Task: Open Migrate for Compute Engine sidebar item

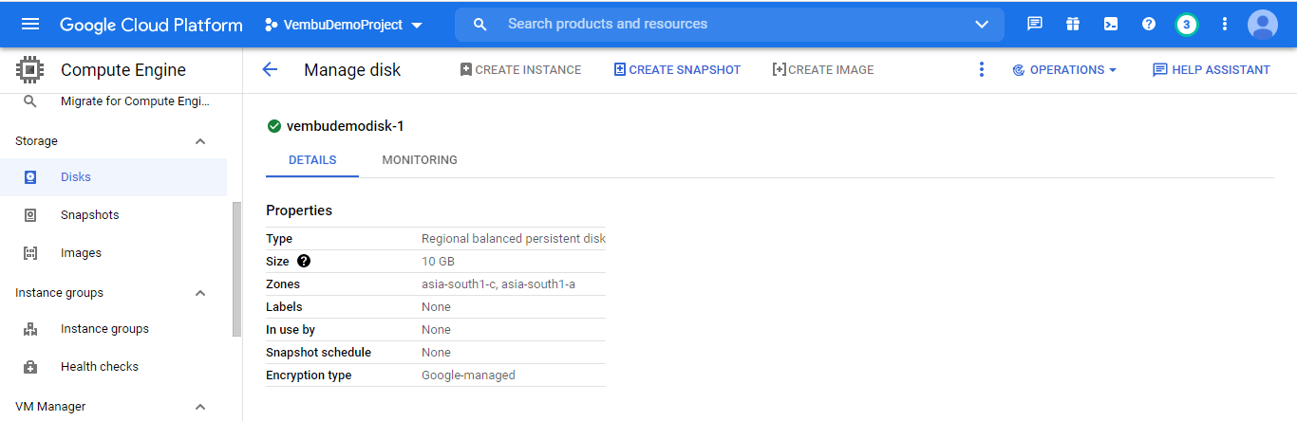Action: (136, 101)
